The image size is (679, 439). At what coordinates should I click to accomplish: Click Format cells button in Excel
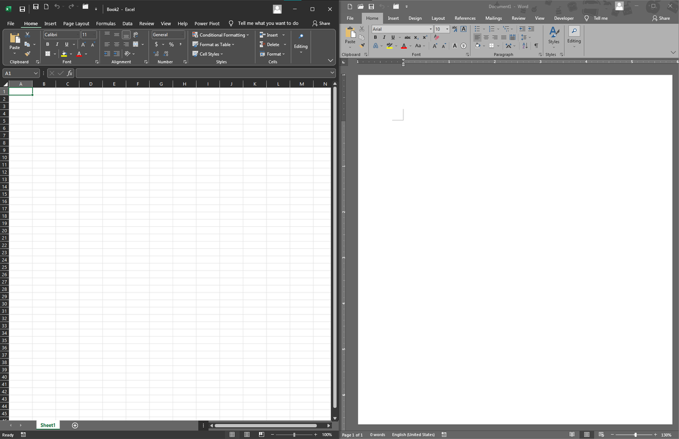point(273,54)
